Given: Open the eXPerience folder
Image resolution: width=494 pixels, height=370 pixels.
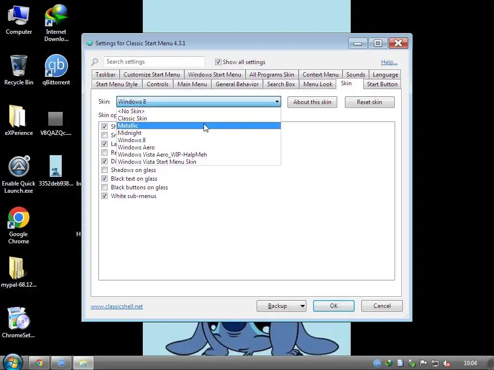Looking at the screenshot, I should [x=19, y=120].
